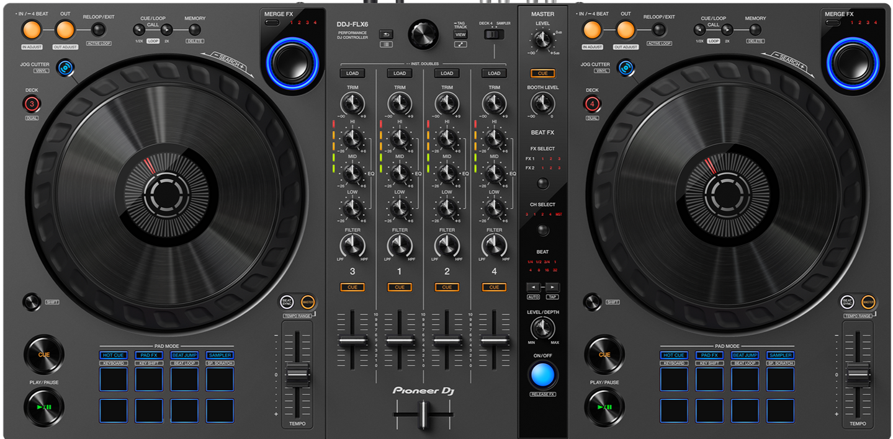Select Sampler pad mode on right deck
The height and width of the screenshot is (439, 893).
click(780, 355)
